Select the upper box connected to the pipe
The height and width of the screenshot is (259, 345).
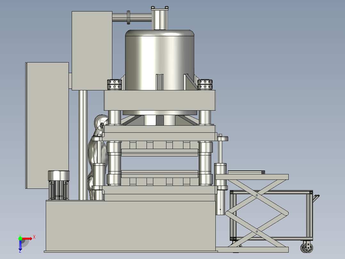[92, 51]
